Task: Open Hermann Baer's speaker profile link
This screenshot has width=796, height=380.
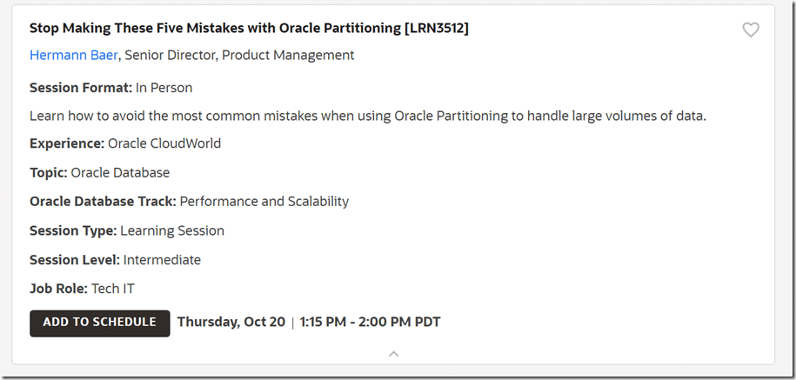Action: (x=75, y=56)
